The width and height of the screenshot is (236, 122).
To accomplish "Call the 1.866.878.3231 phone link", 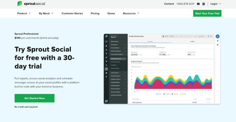I will point(185,4).
